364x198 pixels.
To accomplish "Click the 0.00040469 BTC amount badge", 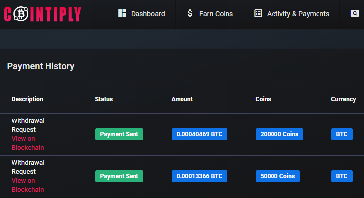I will pyautogui.click(x=199, y=134).
